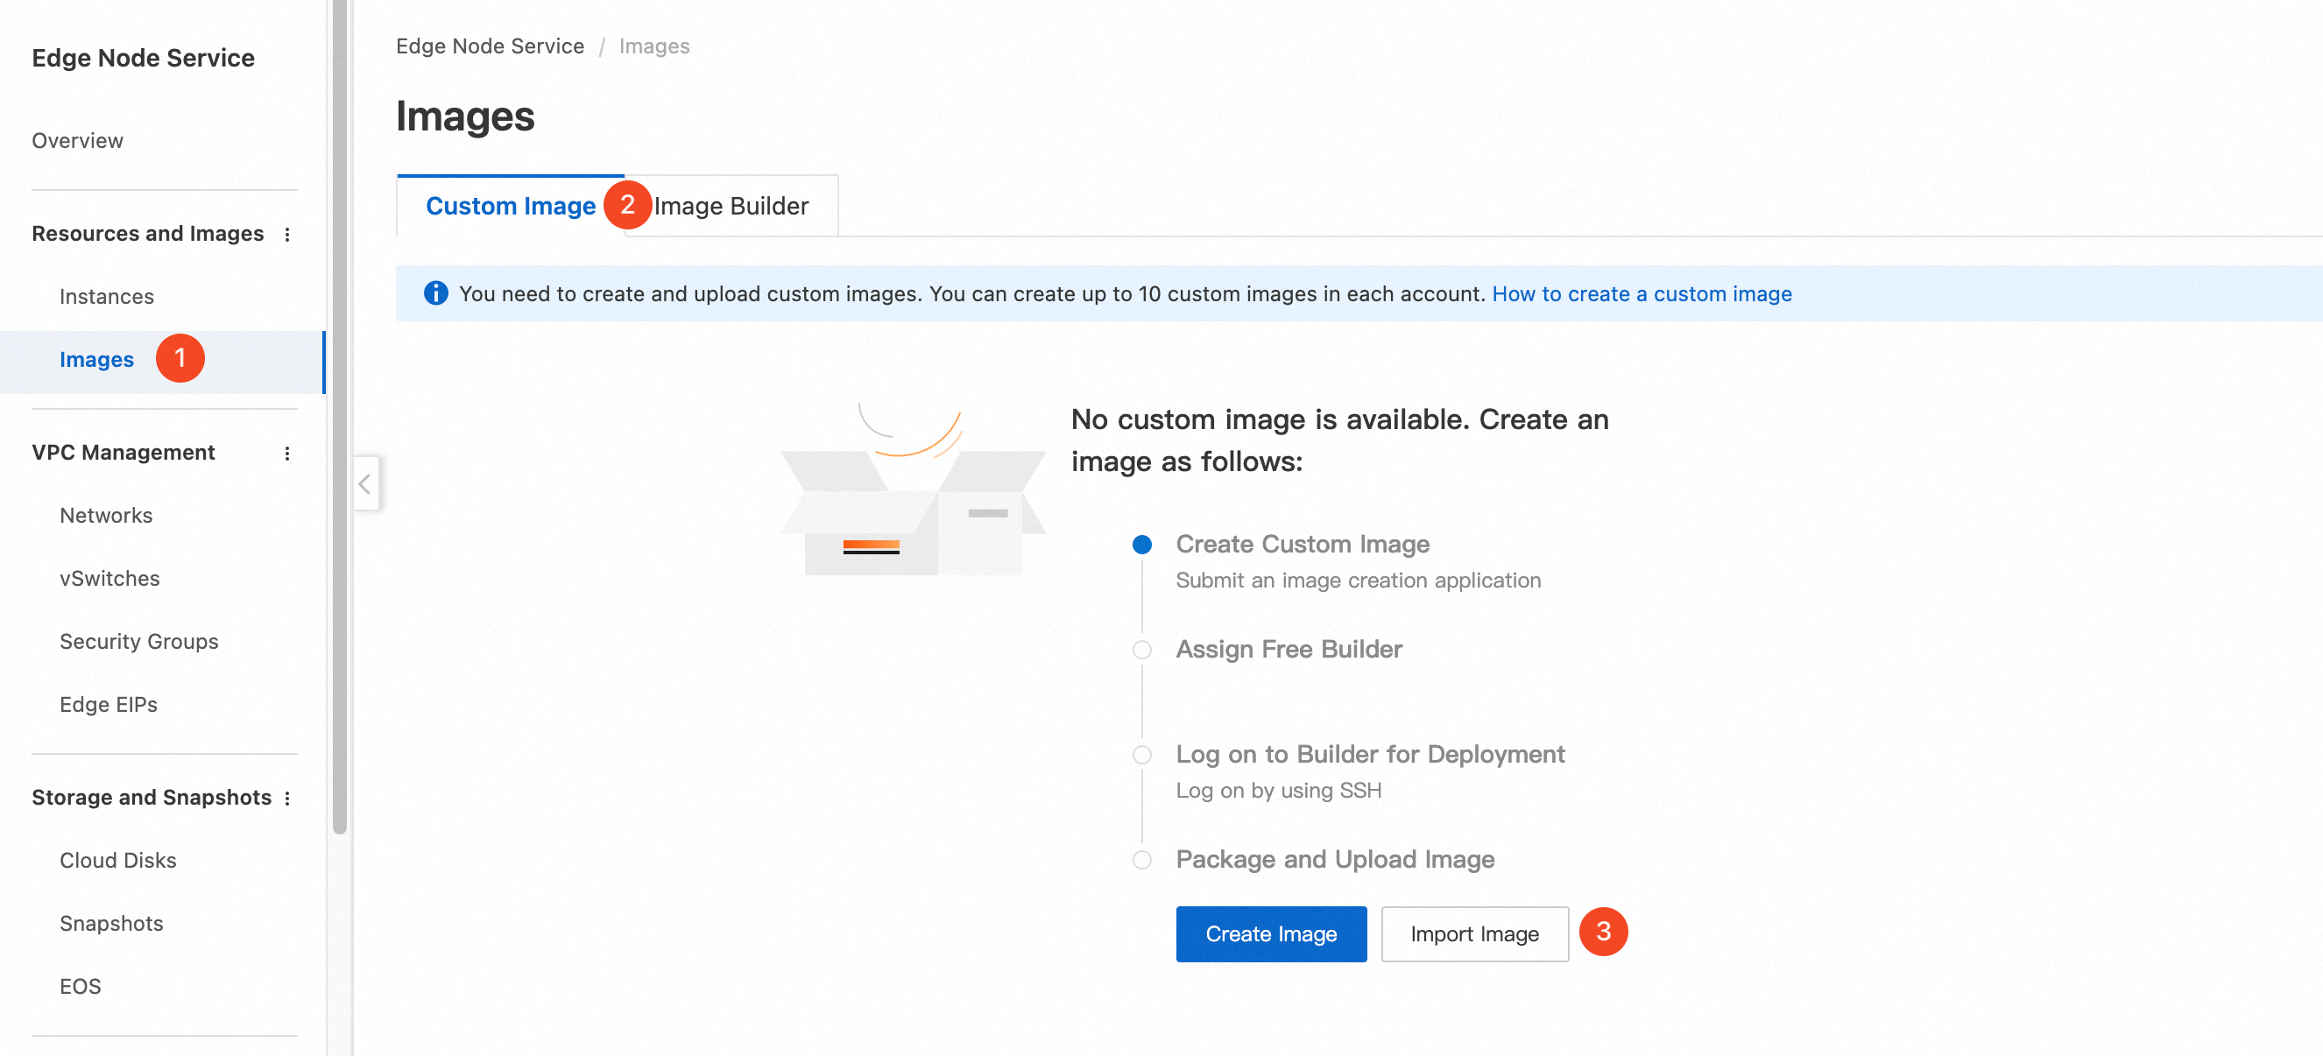This screenshot has height=1056, width=2323.
Task: Collapse the VPC Management section header
Action: click(x=124, y=453)
